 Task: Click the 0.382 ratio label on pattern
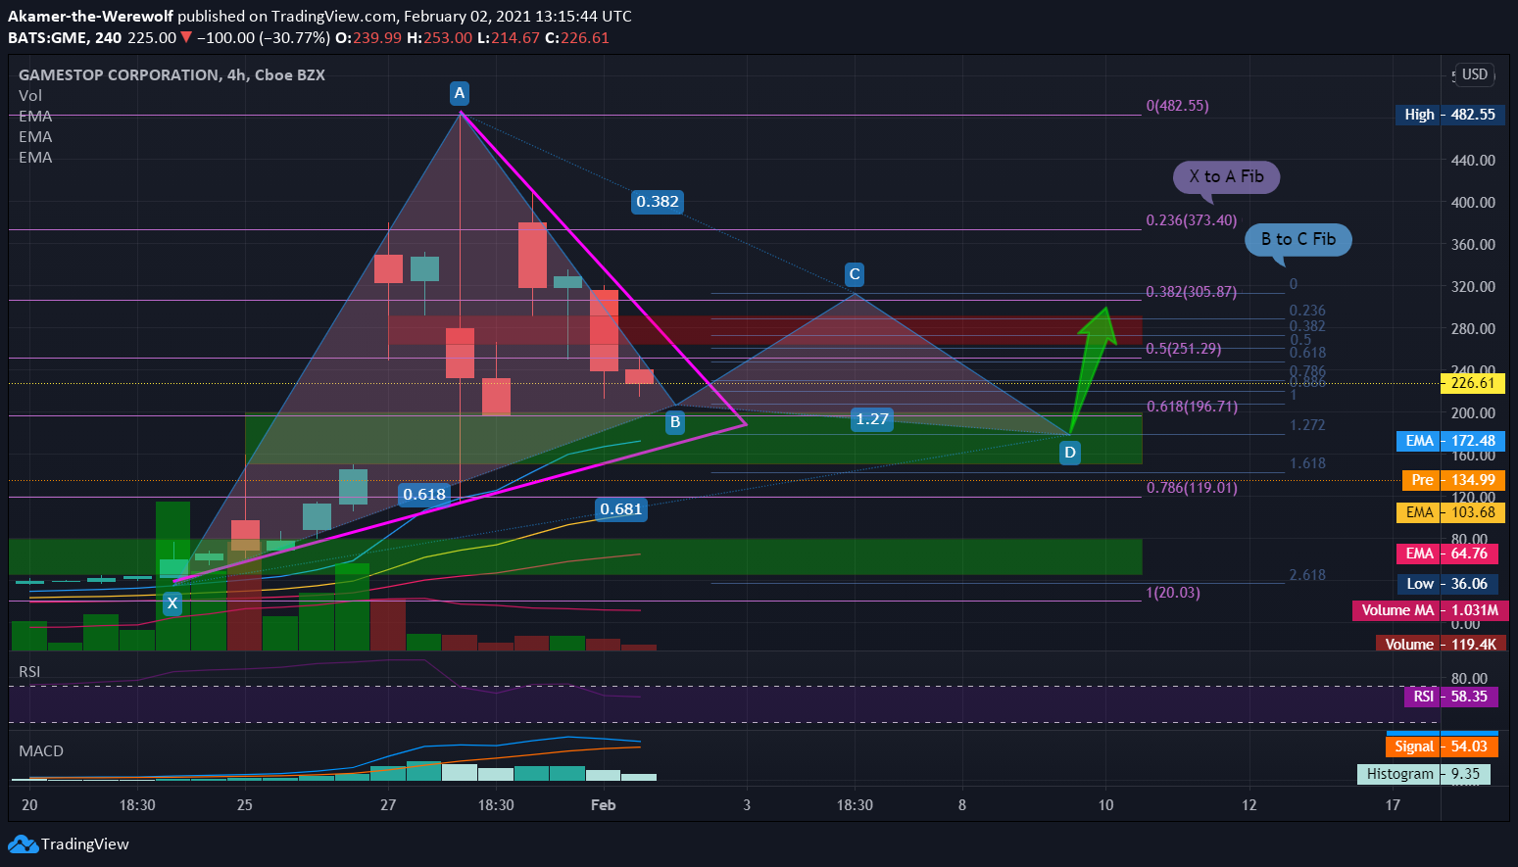coord(658,202)
